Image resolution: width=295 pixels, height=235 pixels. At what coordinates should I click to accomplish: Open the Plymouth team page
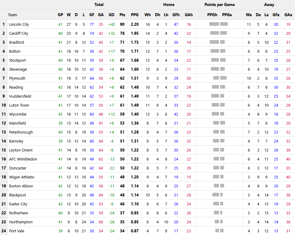coord(17,78)
